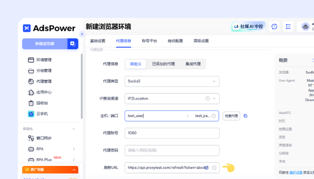The height and width of the screenshot is (179, 314).
Task: Open the IP查询渠道 IP2Location dropdown
Action: (x=172, y=99)
